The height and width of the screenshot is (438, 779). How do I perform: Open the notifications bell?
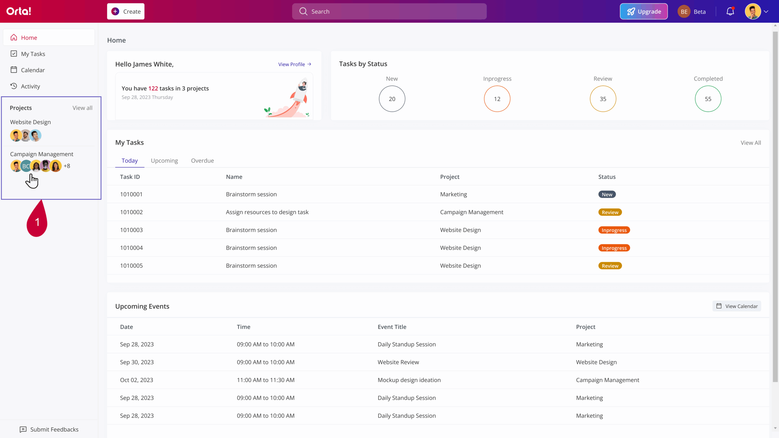coord(730,12)
